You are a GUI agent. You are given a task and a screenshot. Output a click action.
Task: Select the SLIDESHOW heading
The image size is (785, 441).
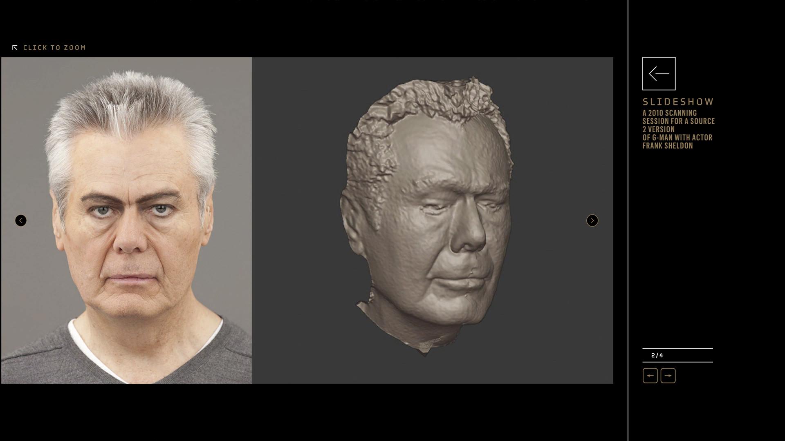click(x=678, y=102)
